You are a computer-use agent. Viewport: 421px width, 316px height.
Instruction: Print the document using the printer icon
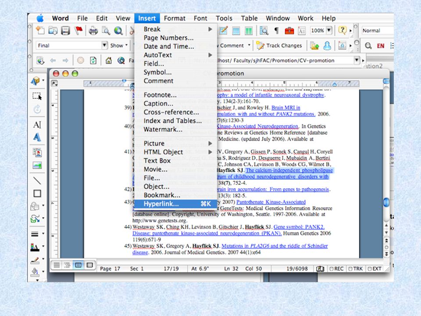[x=93, y=31]
